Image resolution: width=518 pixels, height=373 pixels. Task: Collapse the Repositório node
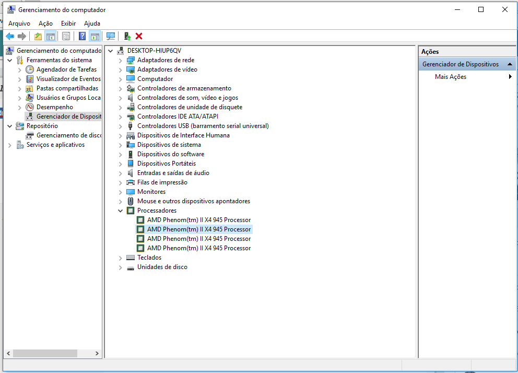(x=10, y=126)
